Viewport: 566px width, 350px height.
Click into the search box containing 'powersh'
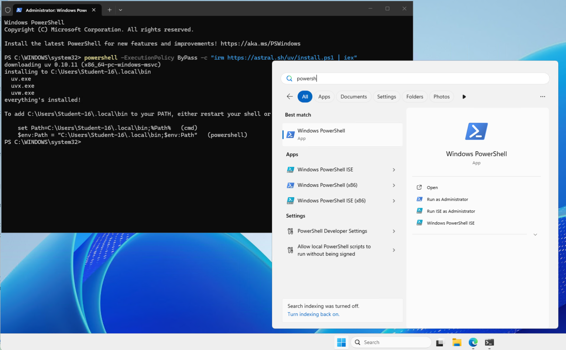[415, 79]
